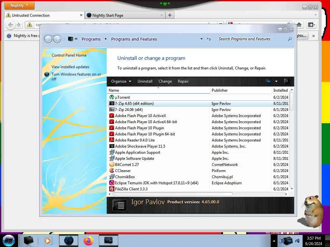
Task: Click the Programs and Features breadcrumb
Action: 134,39
